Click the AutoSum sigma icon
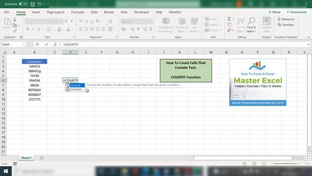The height and width of the screenshot is (176, 312). point(229,19)
